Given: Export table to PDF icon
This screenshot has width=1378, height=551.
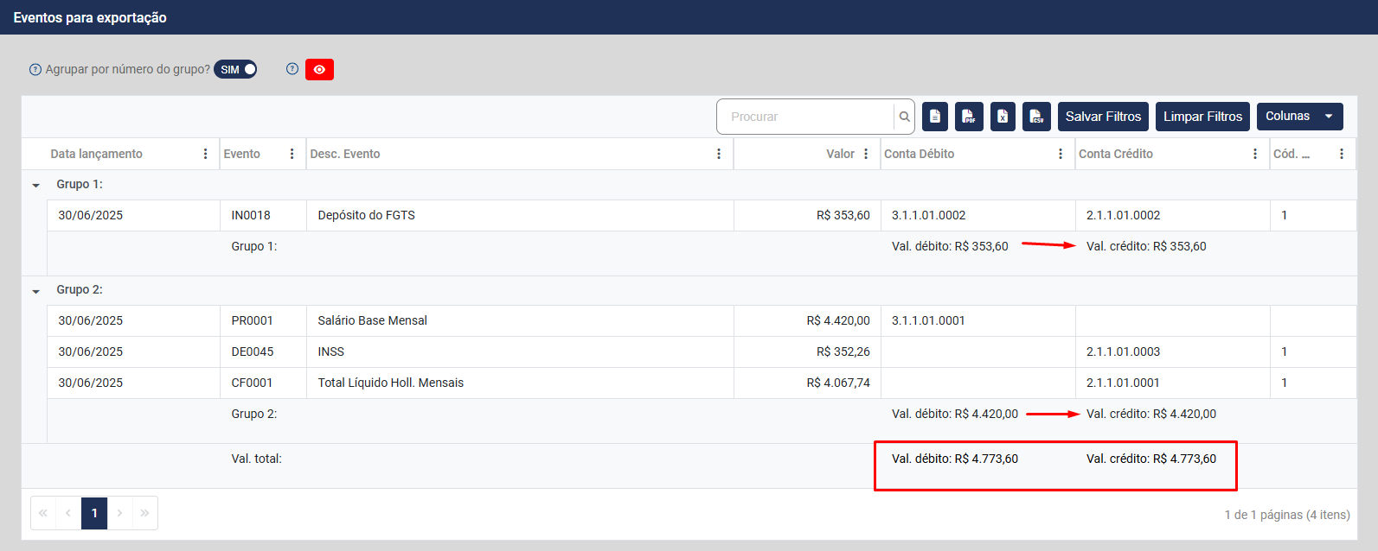Looking at the screenshot, I should click(969, 117).
